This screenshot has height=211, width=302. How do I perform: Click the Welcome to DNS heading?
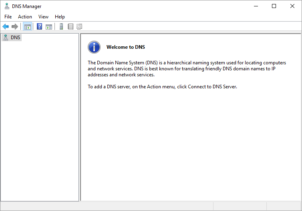[126, 47]
